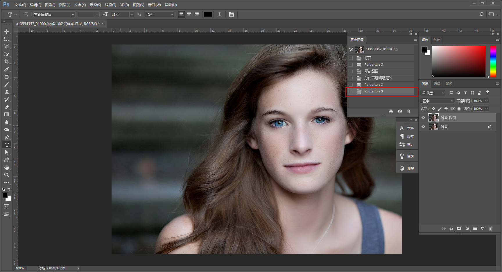The height and width of the screenshot is (272, 502).
Task: Create new adjustment layer icon
Action: point(467,229)
